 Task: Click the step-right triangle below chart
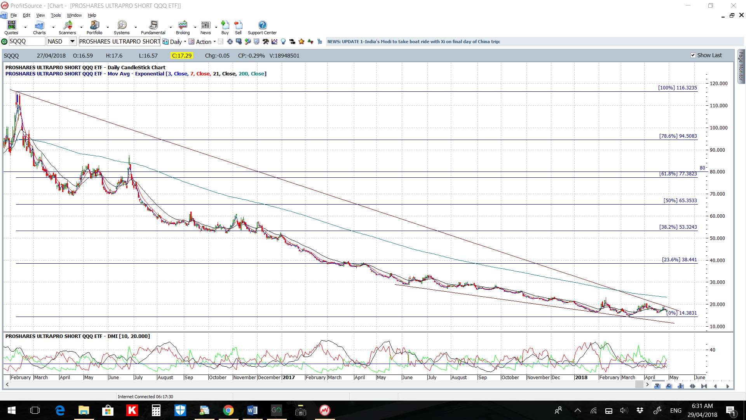727,386
